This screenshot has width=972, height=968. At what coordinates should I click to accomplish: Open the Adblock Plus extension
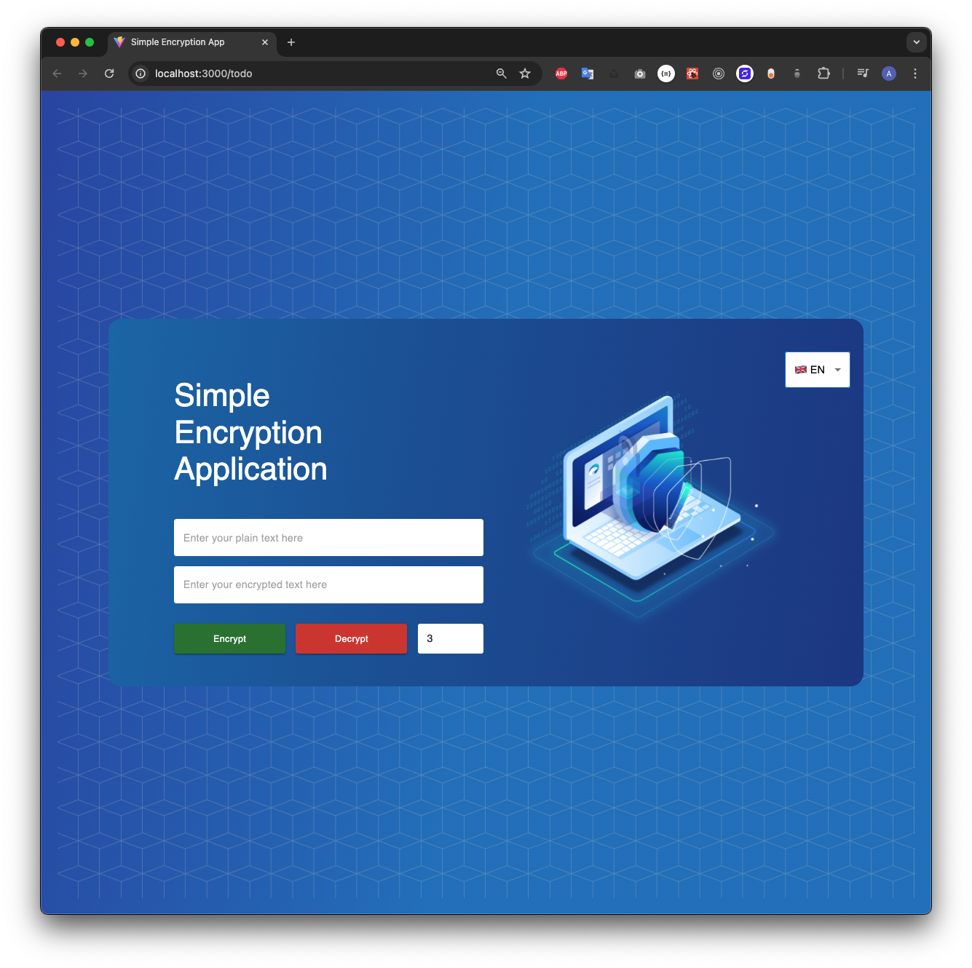tap(561, 74)
